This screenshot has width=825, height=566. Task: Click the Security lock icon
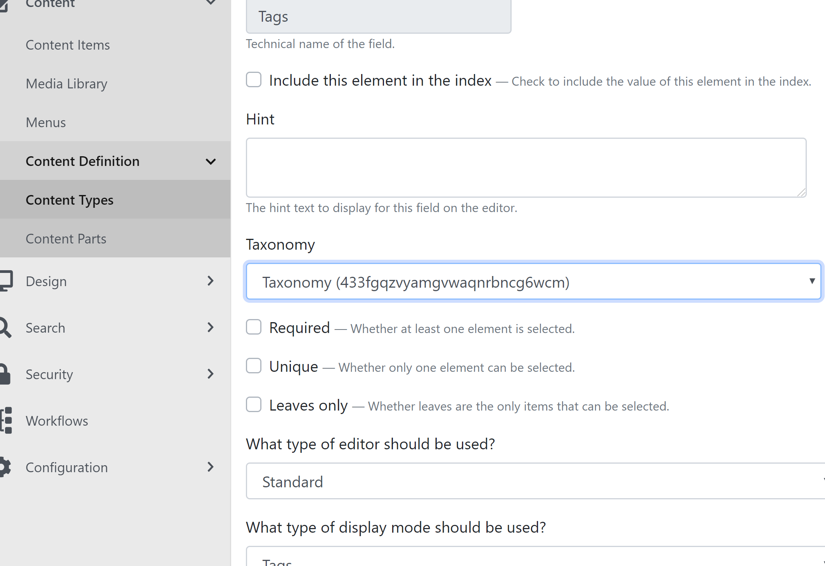point(5,374)
